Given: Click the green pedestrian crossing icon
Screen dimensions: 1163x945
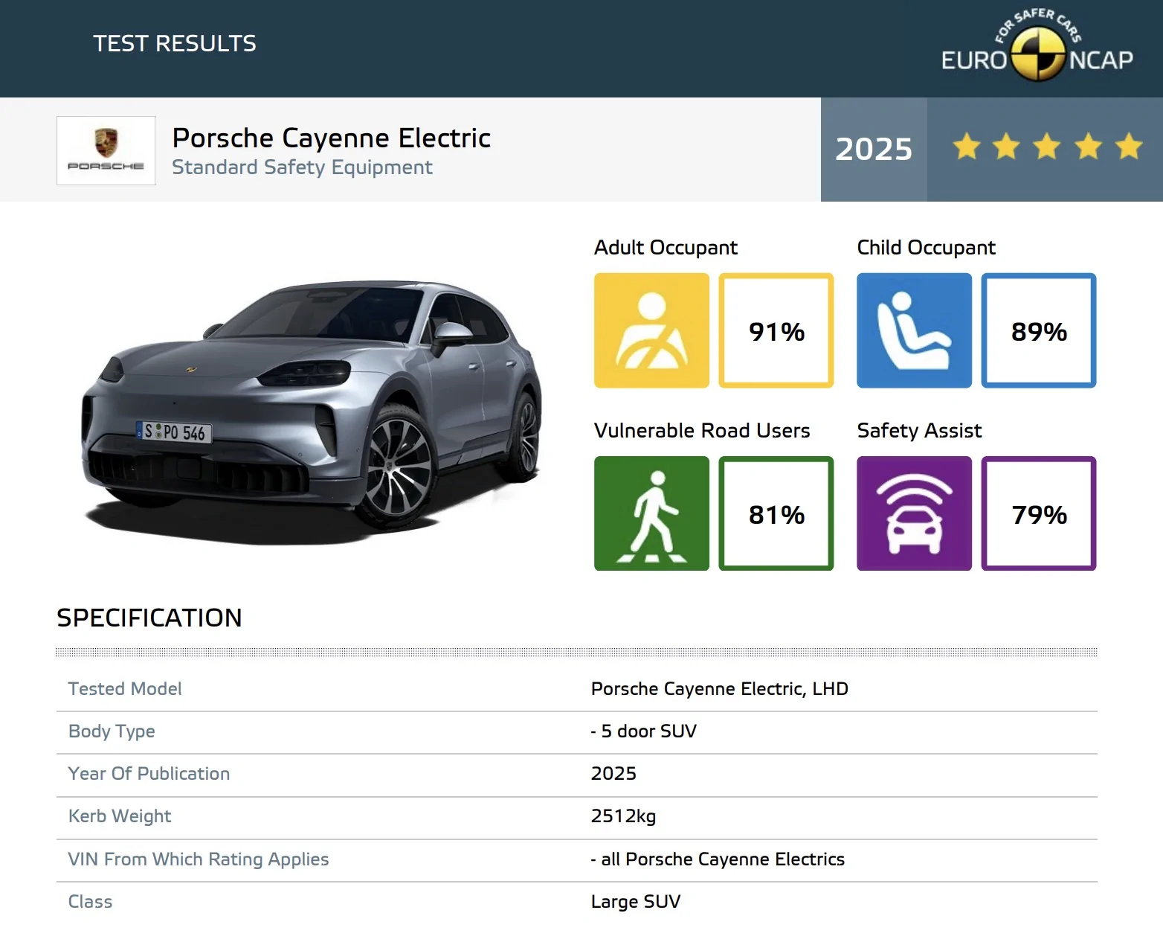Looking at the screenshot, I should click(651, 513).
